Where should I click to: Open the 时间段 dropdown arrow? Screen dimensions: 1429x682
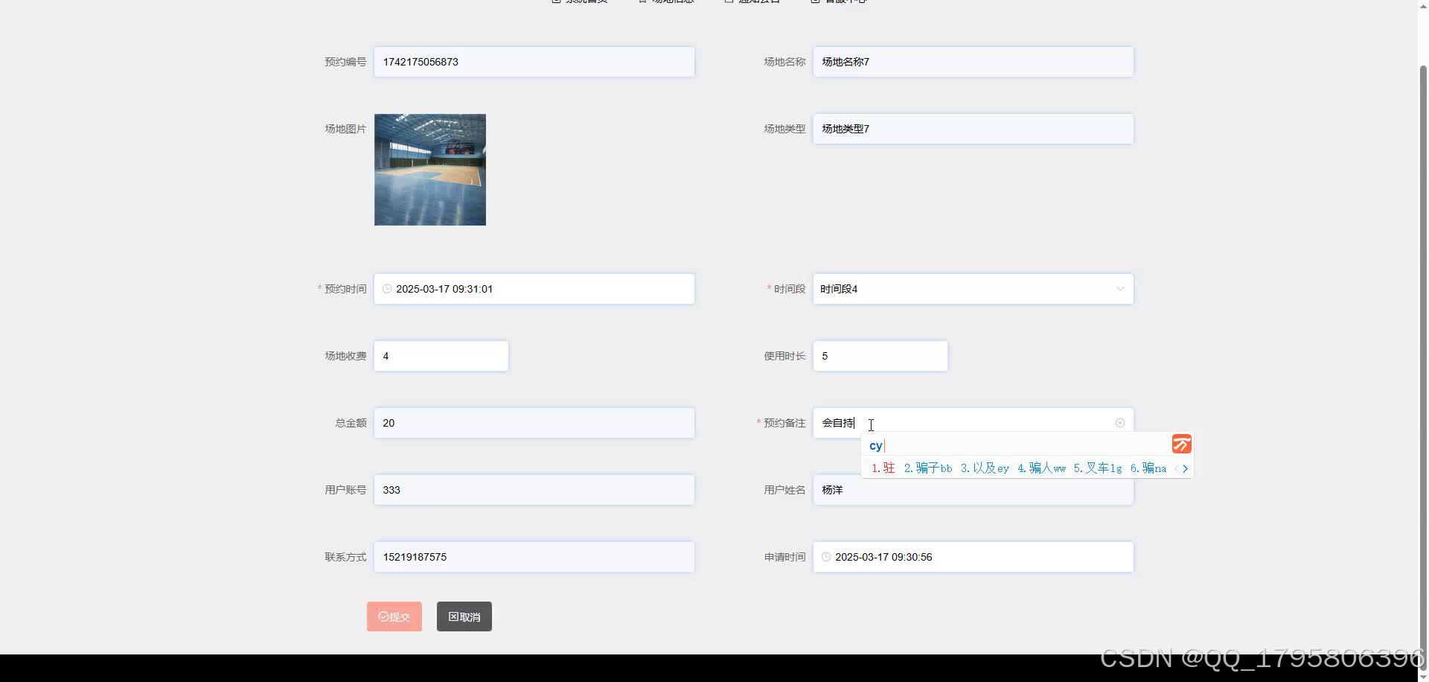point(1120,289)
